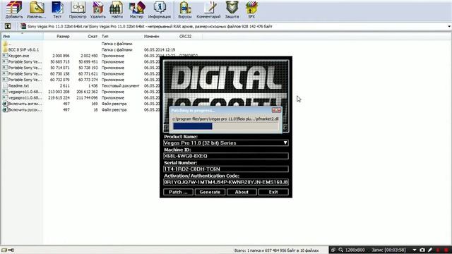Open the Просмотр (View) tool
This screenshot has height=254, width=452.
(78, 10)
